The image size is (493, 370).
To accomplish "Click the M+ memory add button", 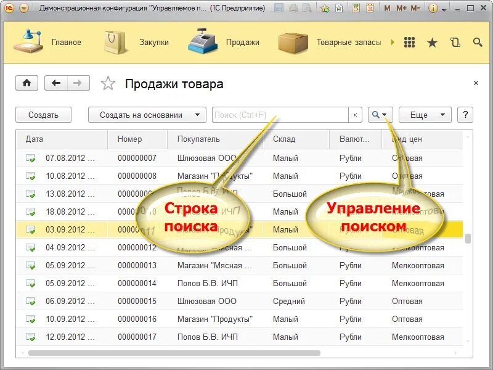I will 402,9.
